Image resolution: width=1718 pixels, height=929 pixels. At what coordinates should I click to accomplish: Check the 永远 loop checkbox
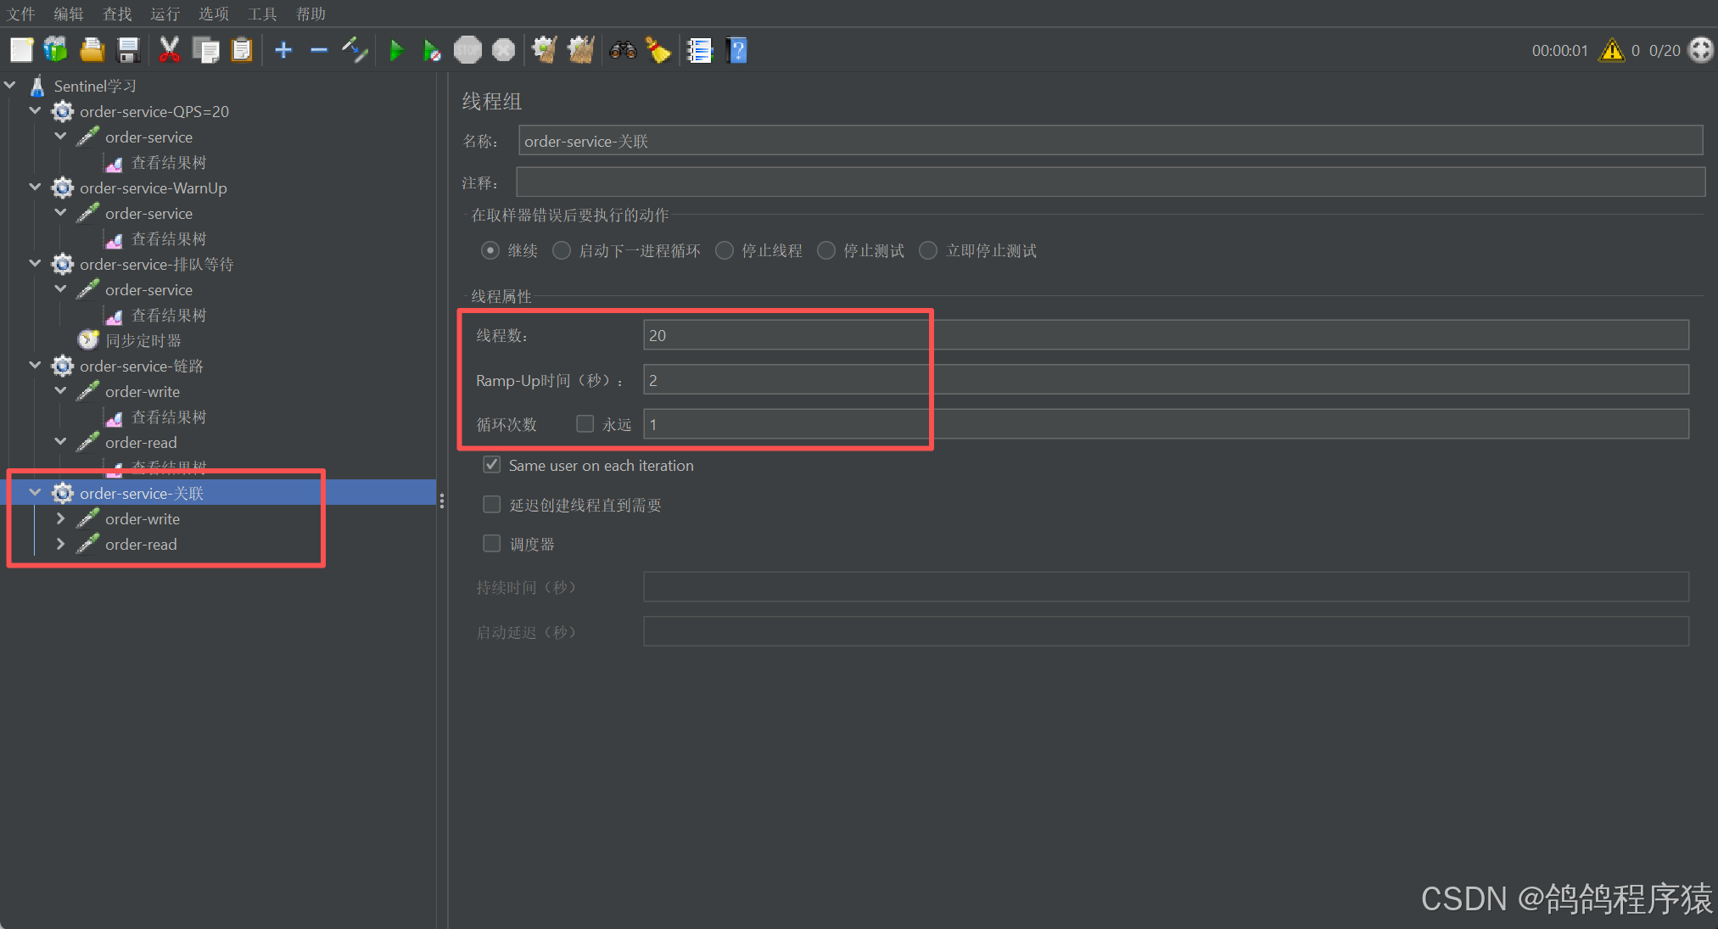click(x=585, y=424)
